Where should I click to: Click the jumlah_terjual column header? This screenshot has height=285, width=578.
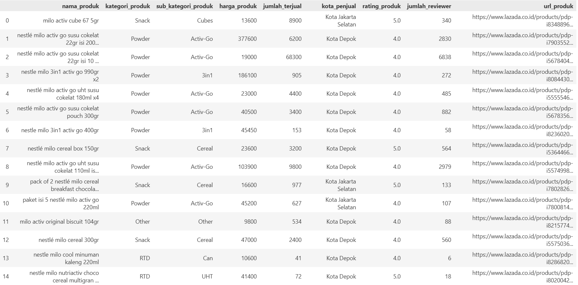coord(282,6)
